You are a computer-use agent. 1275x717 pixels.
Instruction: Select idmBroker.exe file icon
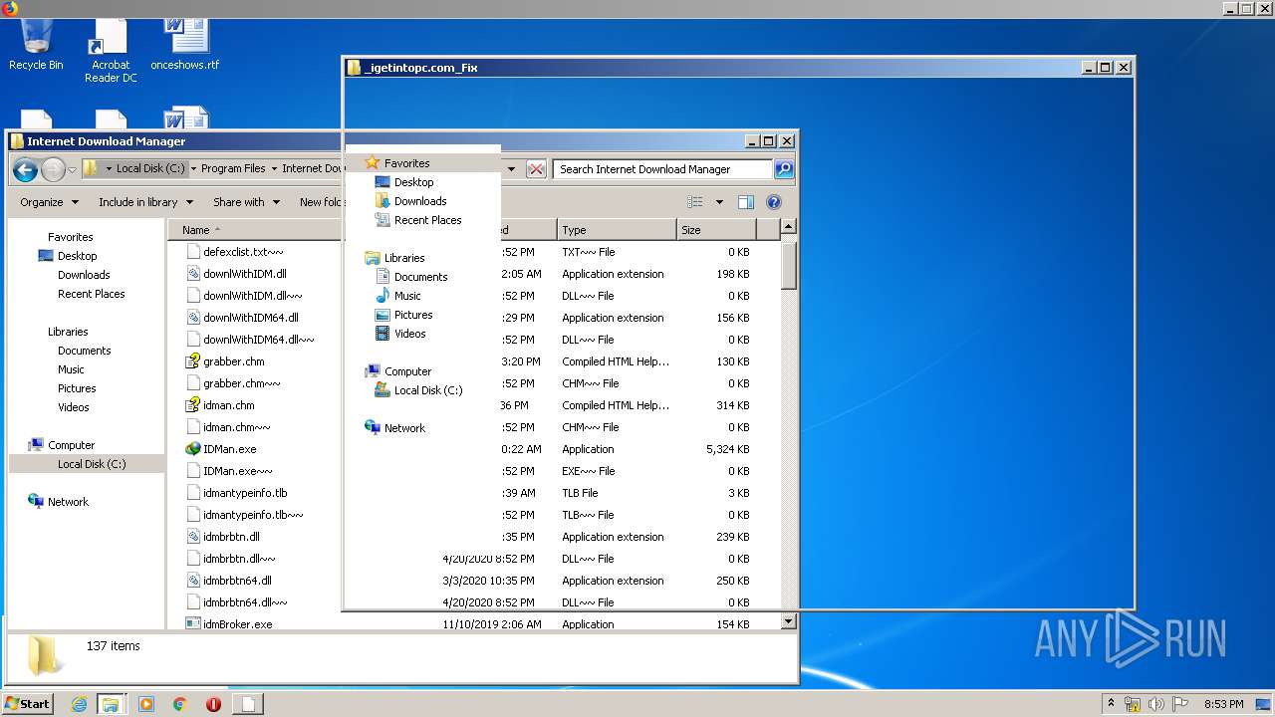pyautogui.click(x=193, y=624)
